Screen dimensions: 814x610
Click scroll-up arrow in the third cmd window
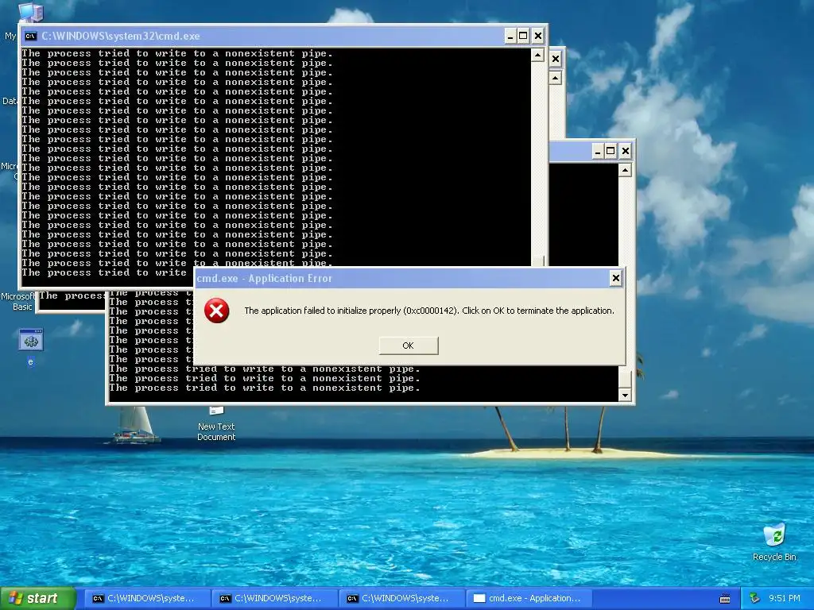click(625, 170)
